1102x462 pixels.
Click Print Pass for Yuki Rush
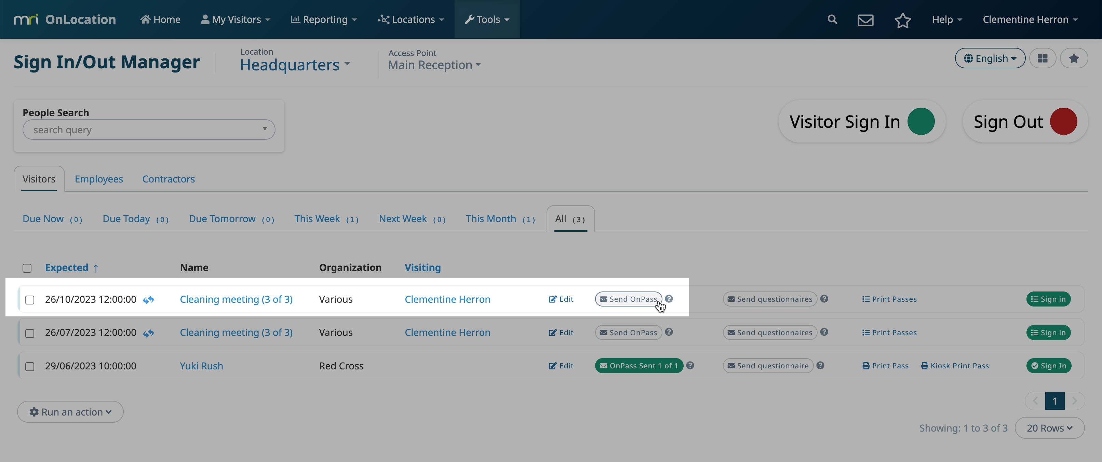coord(885,366)
